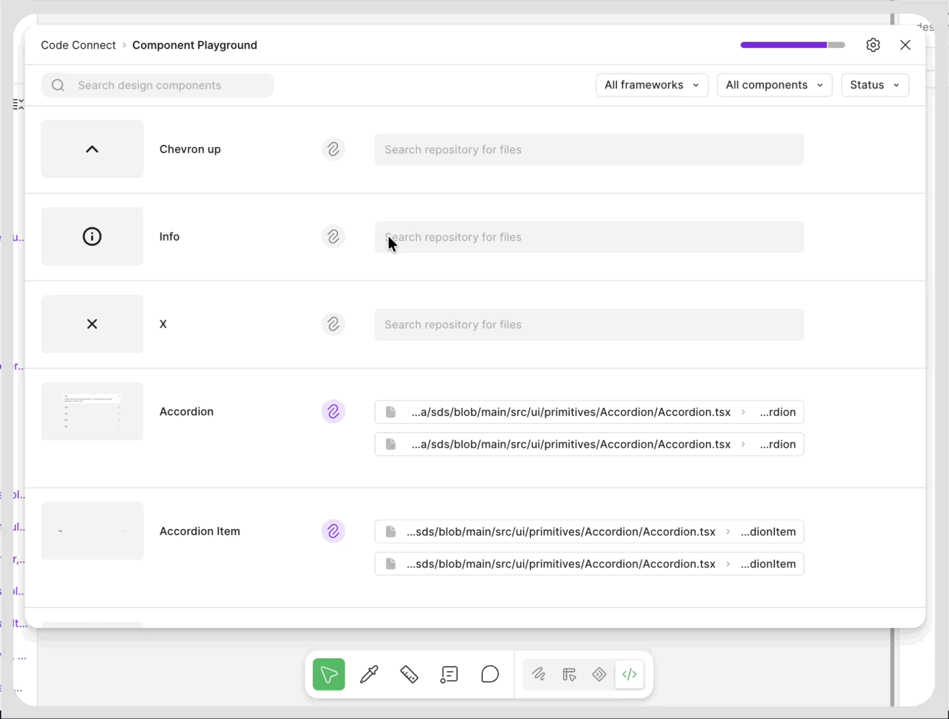The image size is (949, 719).
Task: Open second Accordion.tsx mapping for Accordion Item
Action: click(589, 564)
